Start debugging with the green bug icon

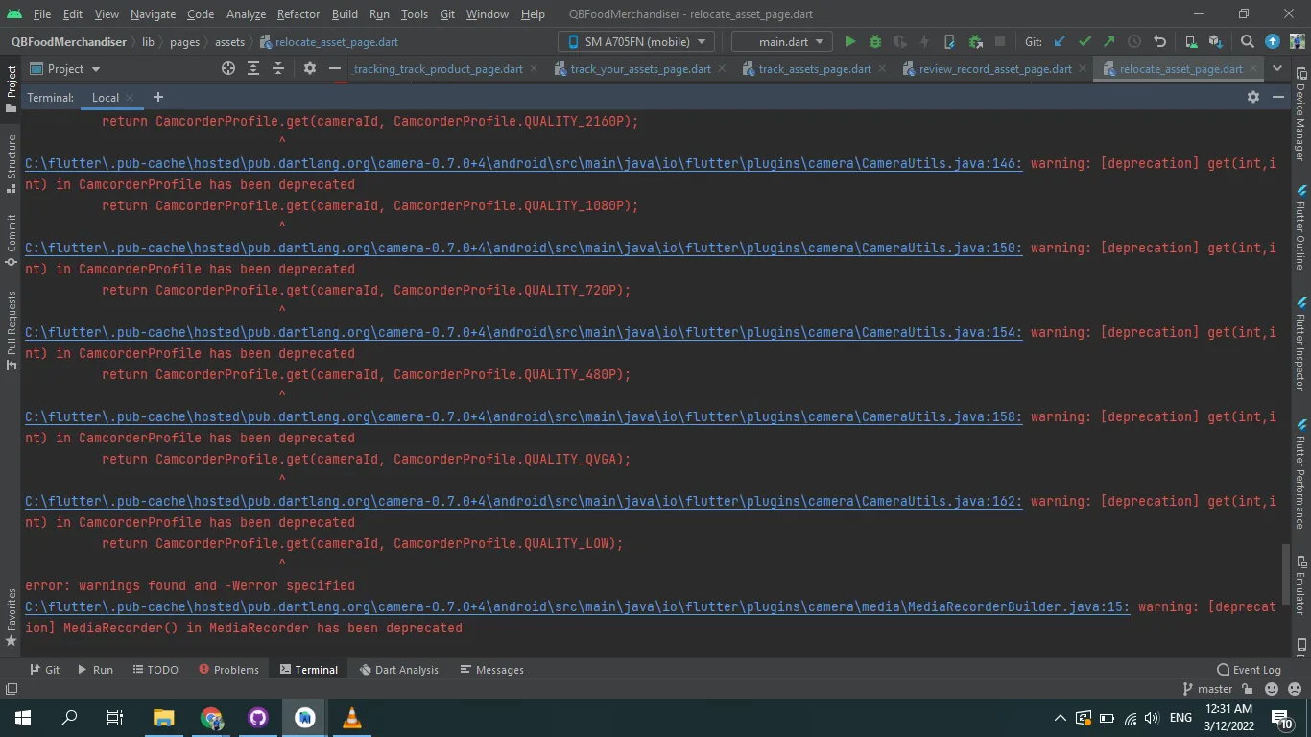pyautogui.click(x=874, y=42)
